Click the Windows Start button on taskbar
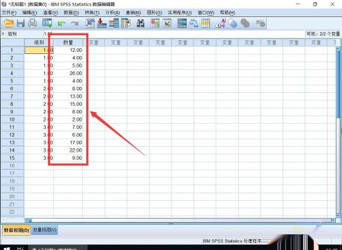The image size is (342, 250). (x=7, y=248)
